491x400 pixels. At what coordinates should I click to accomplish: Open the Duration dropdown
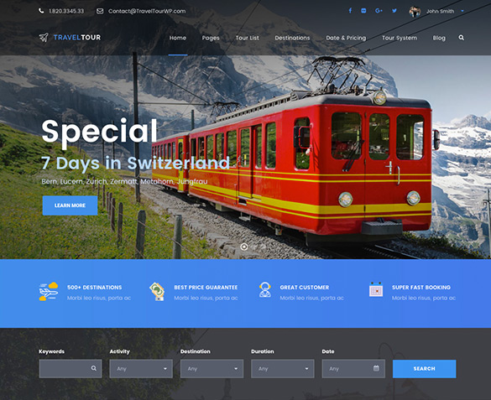pos(283,369)
